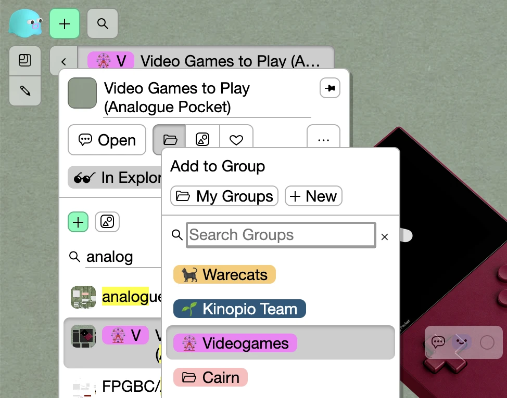Viewport: 507px width, 398px height.
Task: Toggle the circle button at bottom right
Action: (x=487, y=342)
